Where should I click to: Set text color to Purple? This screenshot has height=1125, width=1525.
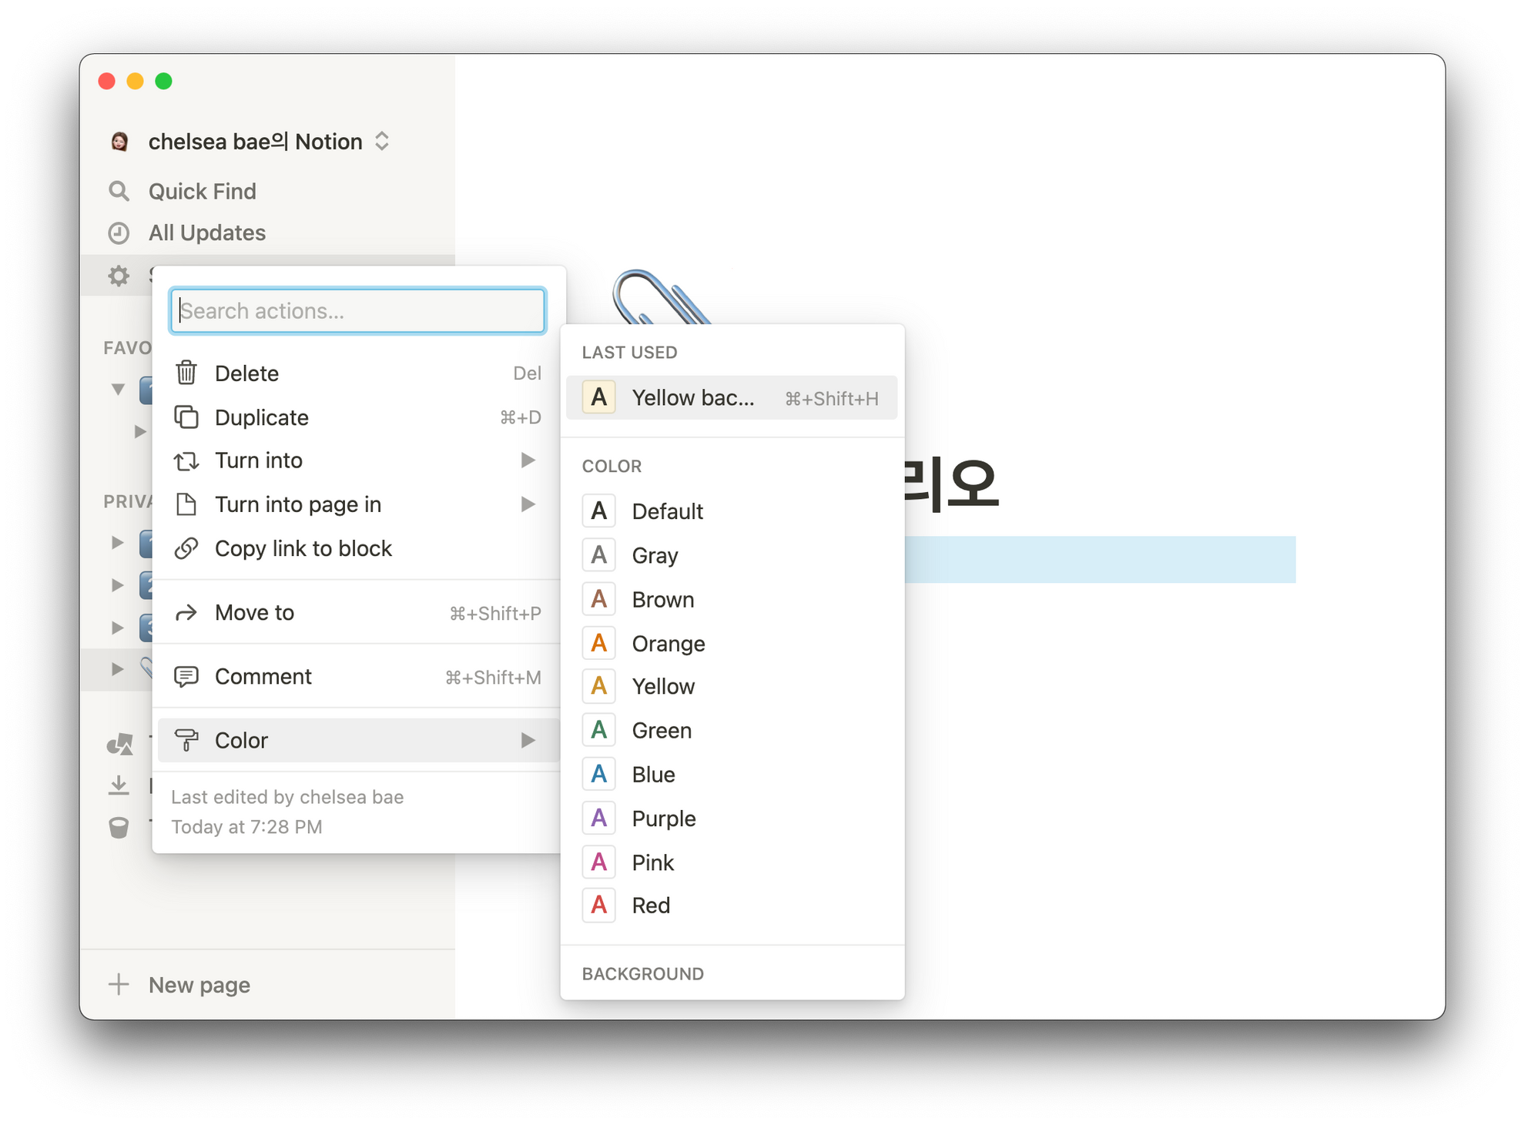point(732,818)
